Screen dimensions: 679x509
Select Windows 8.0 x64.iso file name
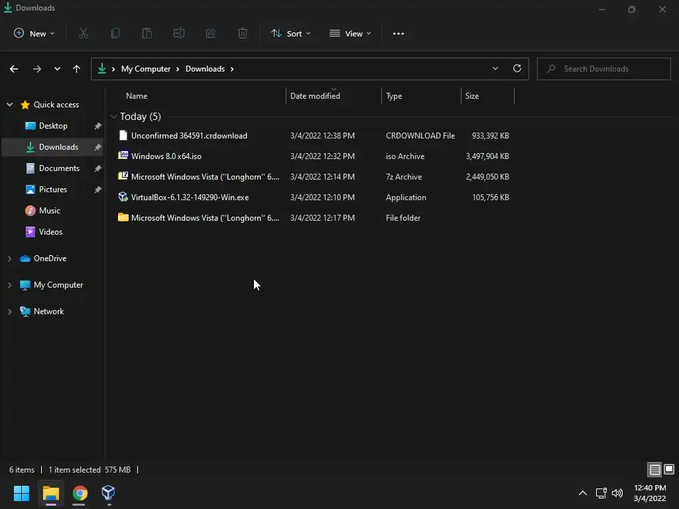click(166, 156)
